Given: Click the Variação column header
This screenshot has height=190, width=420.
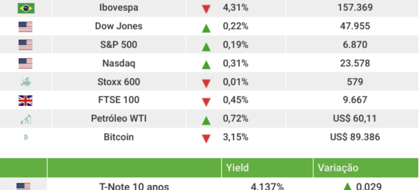Looking at the screenshot, I should [x=338, y=168].
